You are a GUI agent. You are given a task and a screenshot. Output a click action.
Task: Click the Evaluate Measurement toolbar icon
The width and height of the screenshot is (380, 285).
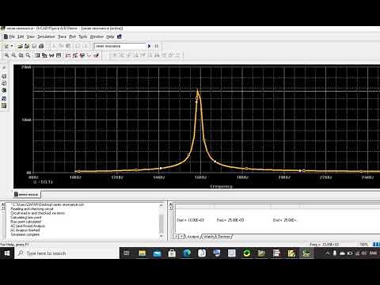75,55
